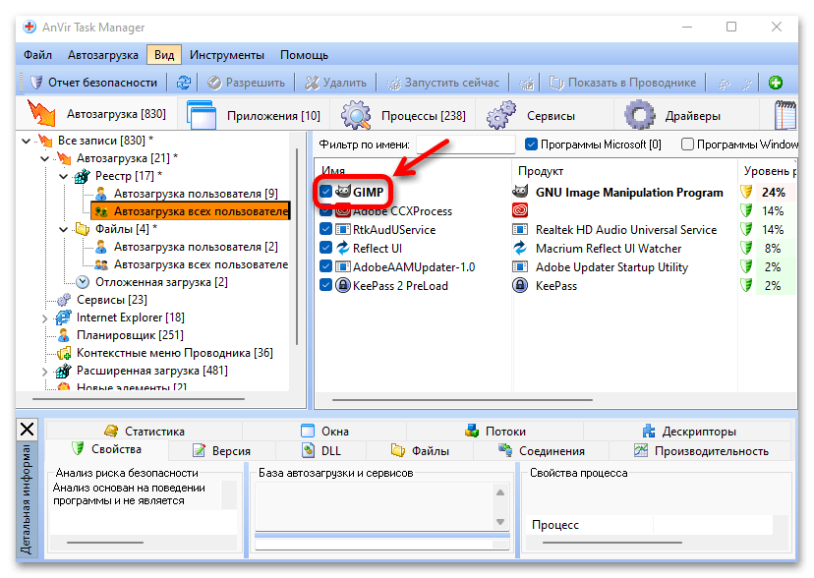The width and height of the screenshot is (814, 578).
Task: Click the green shield beside 8%
Action: point(746,248)
